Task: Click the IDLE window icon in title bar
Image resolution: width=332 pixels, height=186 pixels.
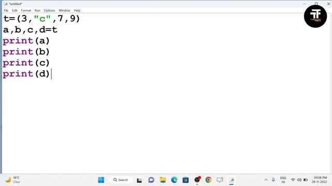Action: click(x=6, y=4)
